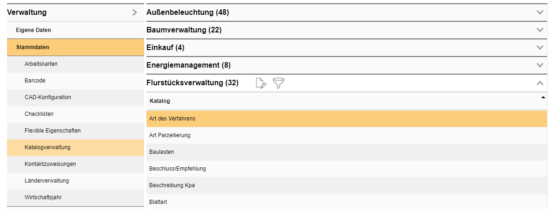Click the filter funnel icon
The image size is (548, 209).
click(x=278, y=83)
